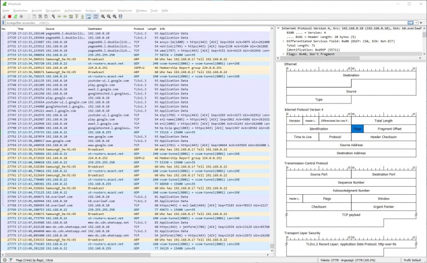427x263 pixels.
Task: Select packet 27766 from k8.overleaf.com
Action: pos(136,197)
